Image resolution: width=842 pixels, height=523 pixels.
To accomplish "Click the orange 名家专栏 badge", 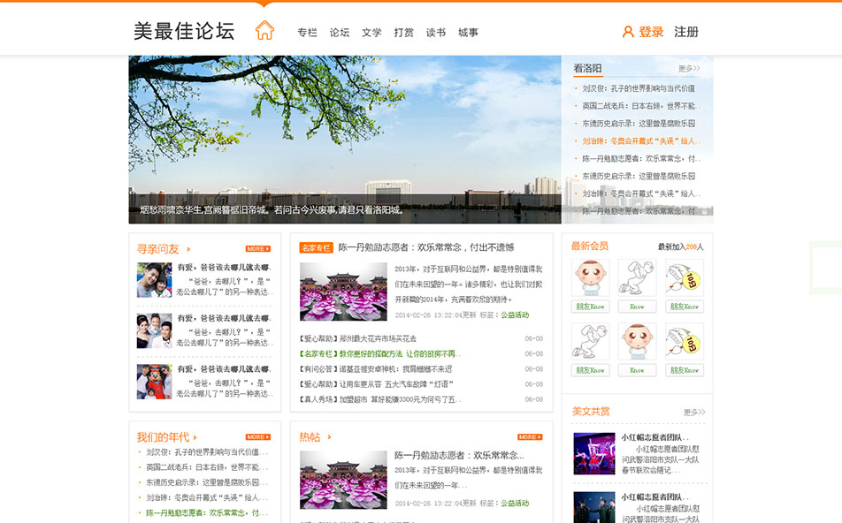I will tap(316, 247).
